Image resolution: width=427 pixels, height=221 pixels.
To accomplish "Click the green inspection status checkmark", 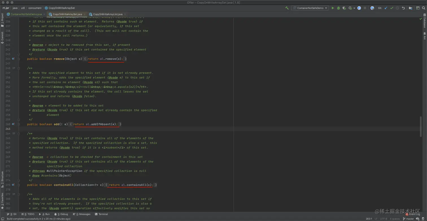I will tap(421, 19).
